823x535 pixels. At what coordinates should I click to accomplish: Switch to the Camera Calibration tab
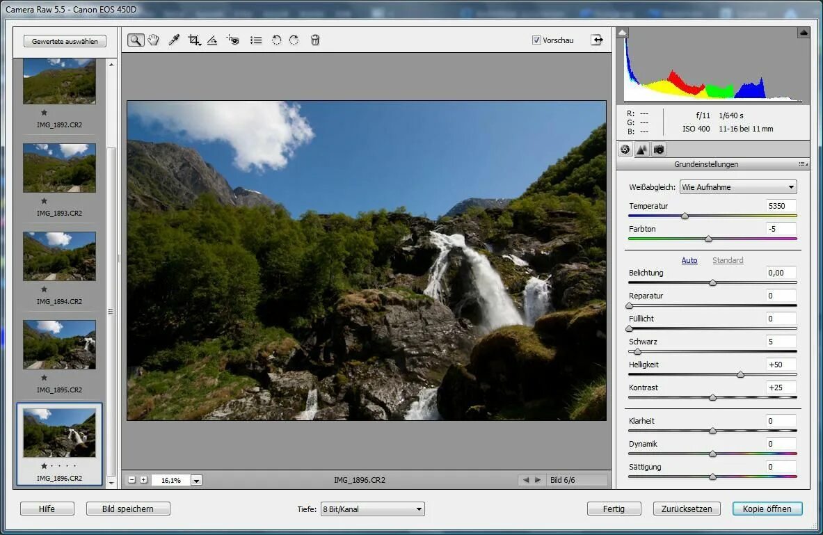point(659,150)
